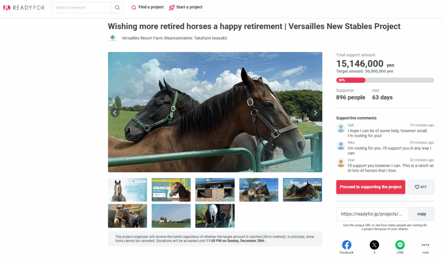Open Versailles Resort Farm avatar icon
This screenshot has height=260, width=444.
[113, 38]
